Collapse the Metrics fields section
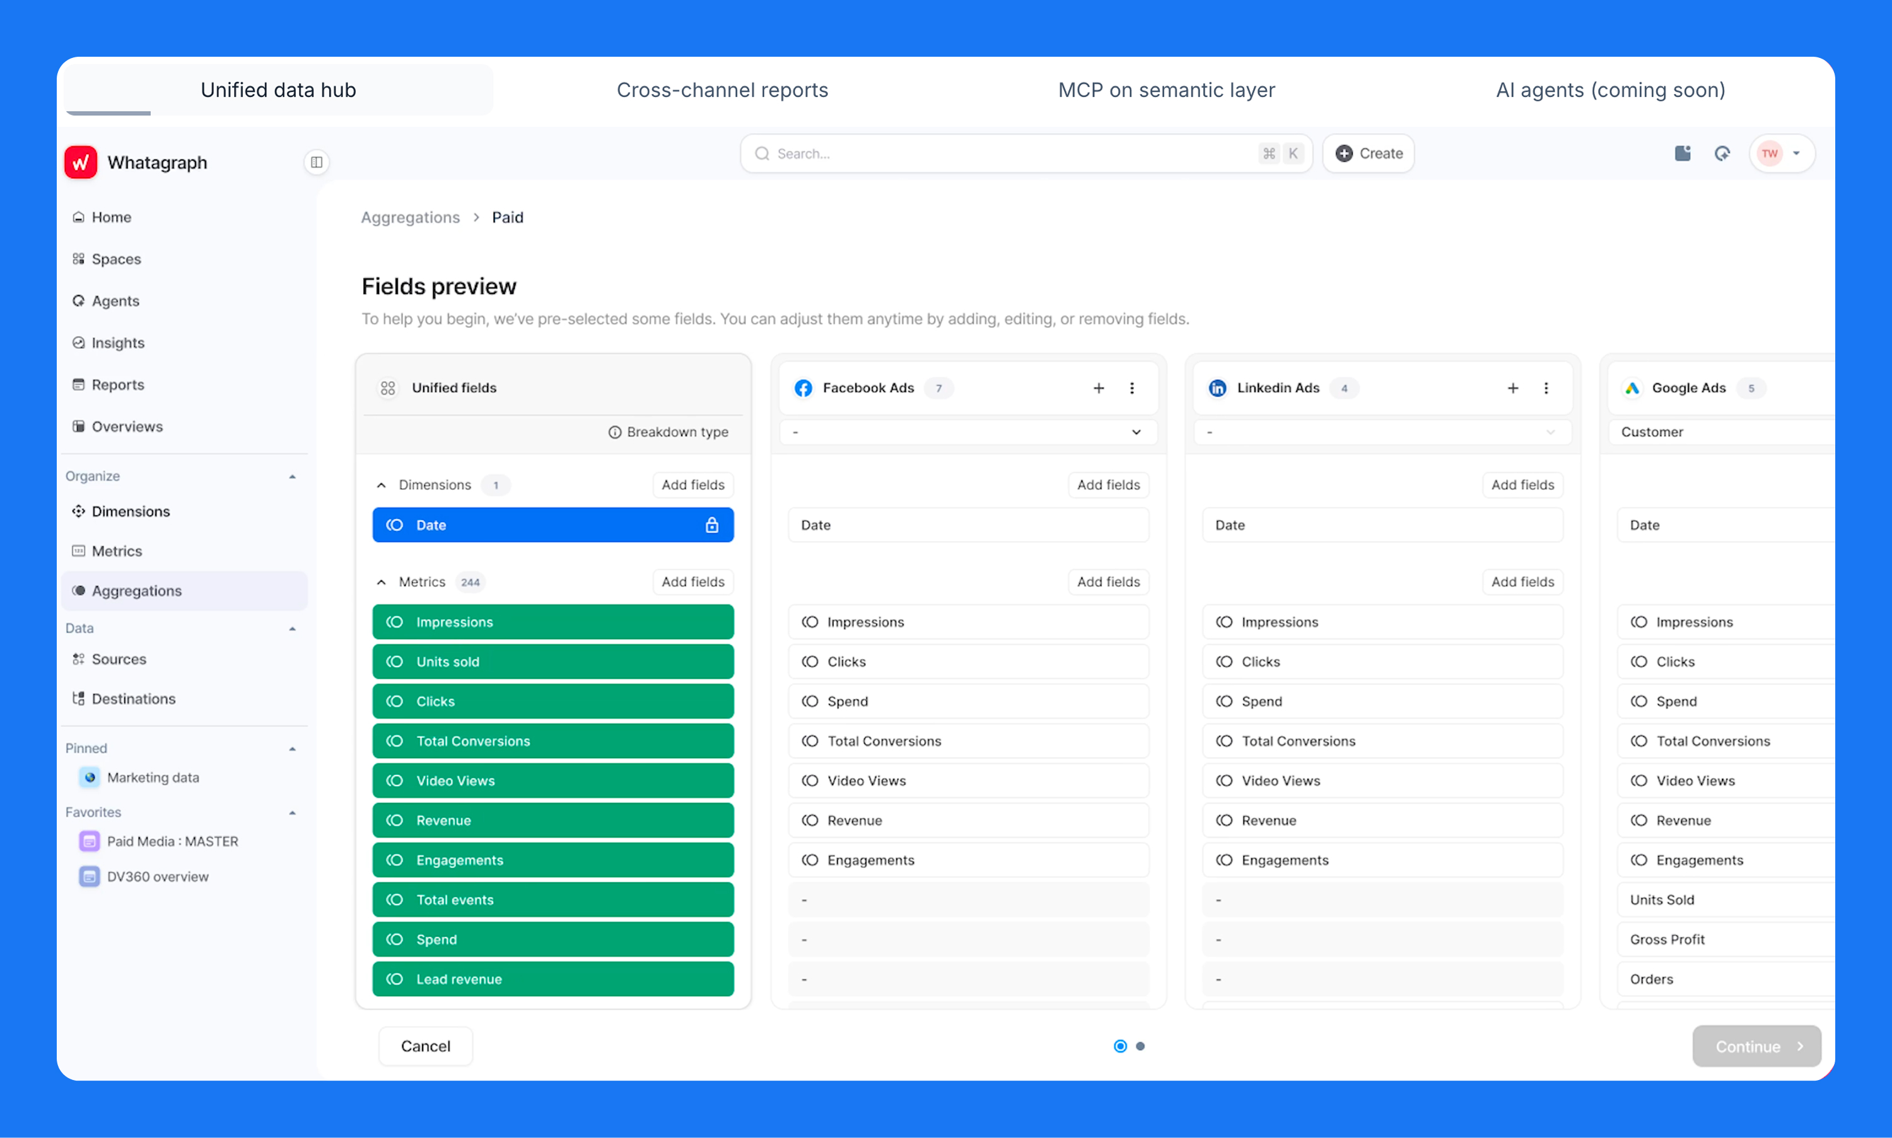This screenshot has width=1892, height=1138. pos(381,582)
